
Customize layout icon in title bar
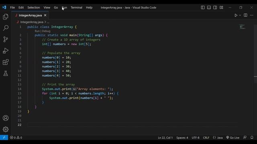click(x=221, y=8)
